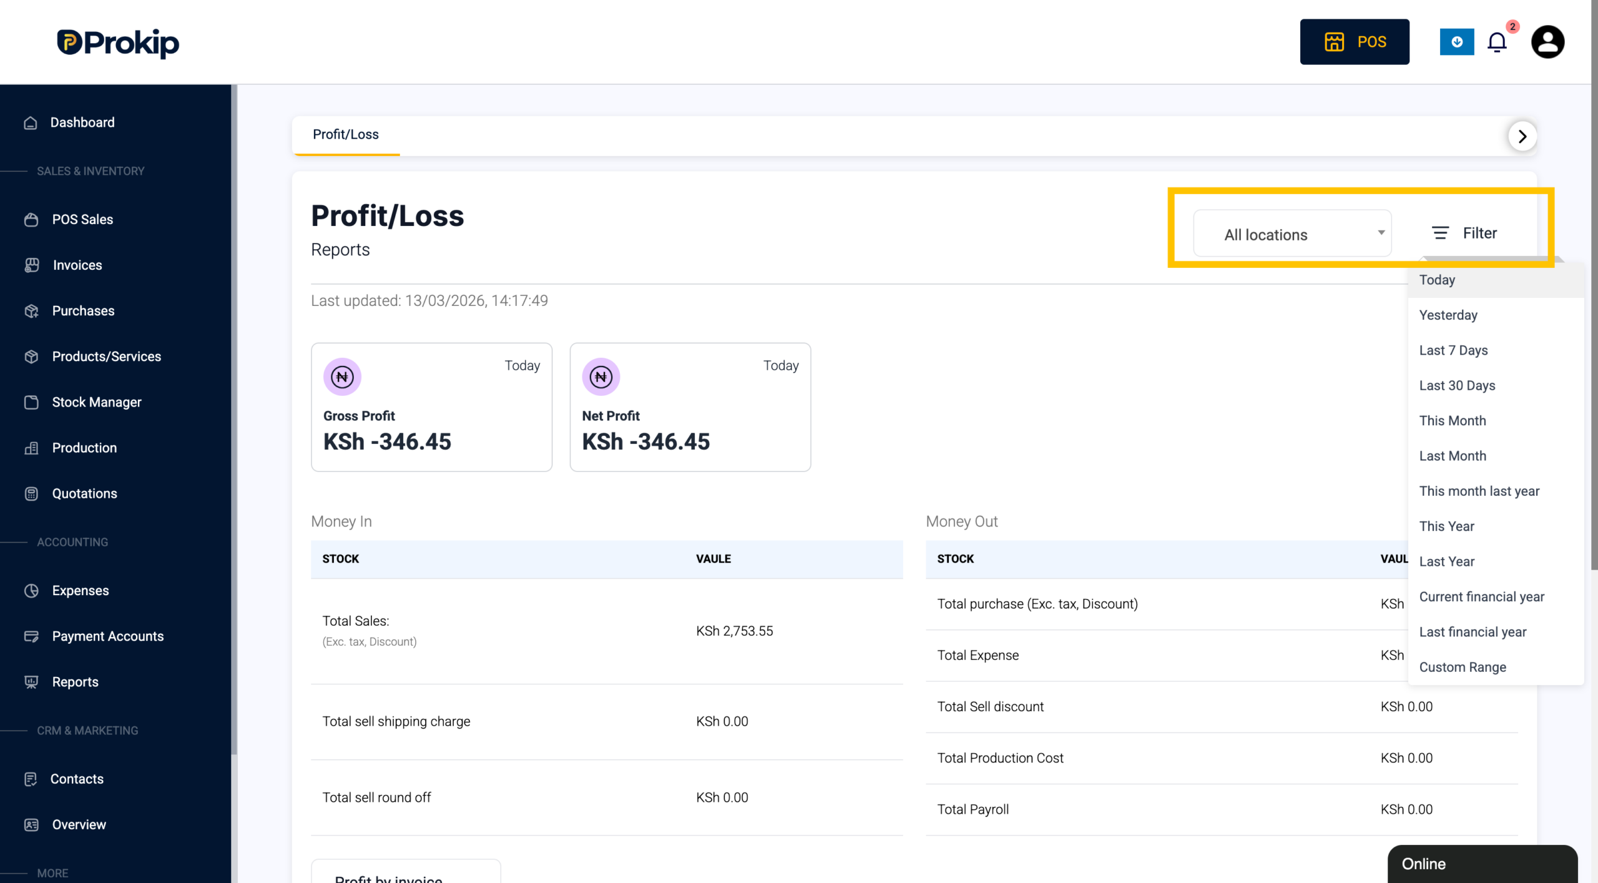Choose Current financial year option
This screenshot has height=883, width=1598.
tap(1496, 597)
